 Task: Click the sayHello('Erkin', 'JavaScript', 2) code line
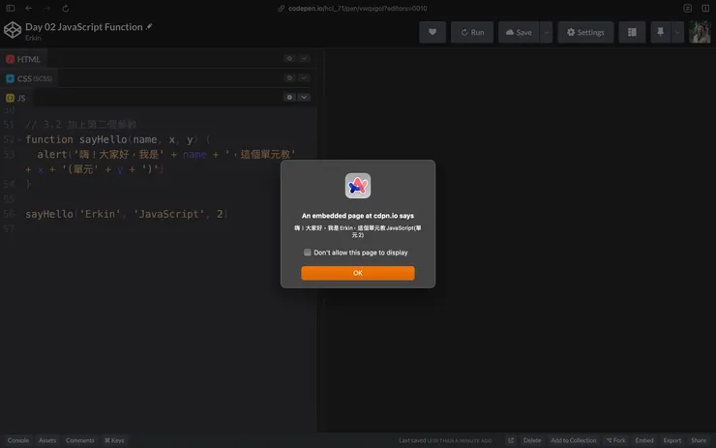coord(127,214)
